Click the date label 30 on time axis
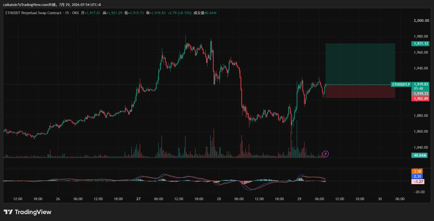 [380, 199]
